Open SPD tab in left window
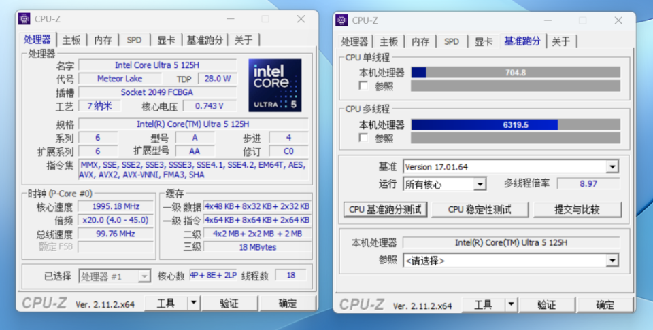653x330 pixels. 134,40
